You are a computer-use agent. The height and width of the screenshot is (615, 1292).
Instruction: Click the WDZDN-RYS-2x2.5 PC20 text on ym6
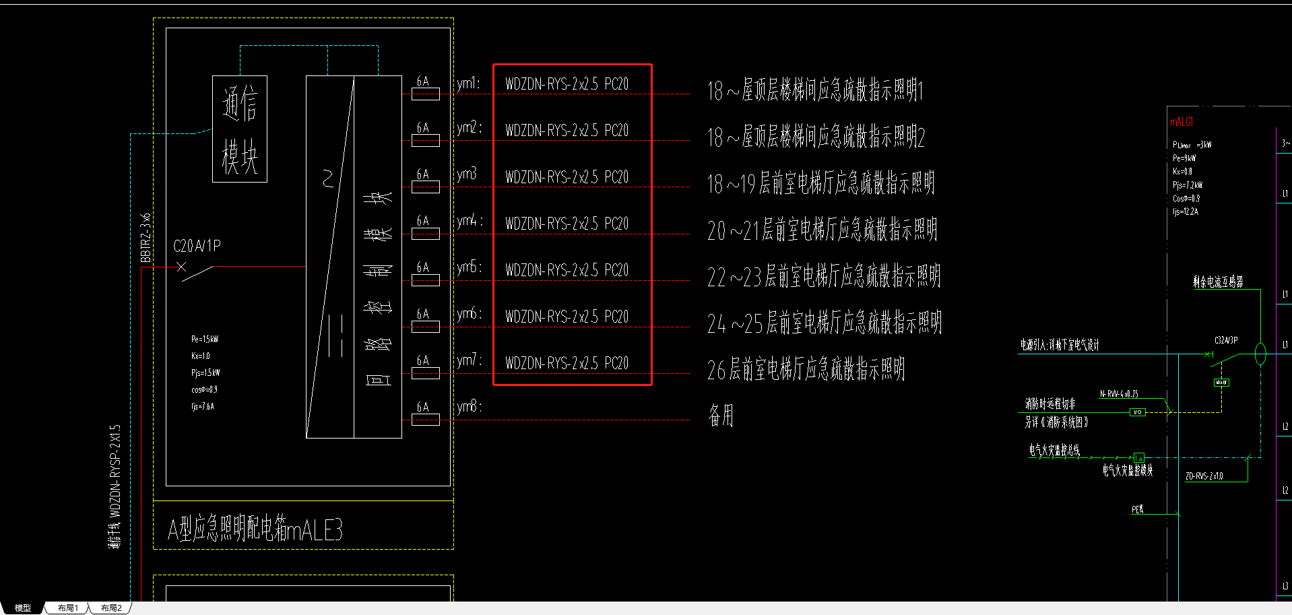point(567,317)
